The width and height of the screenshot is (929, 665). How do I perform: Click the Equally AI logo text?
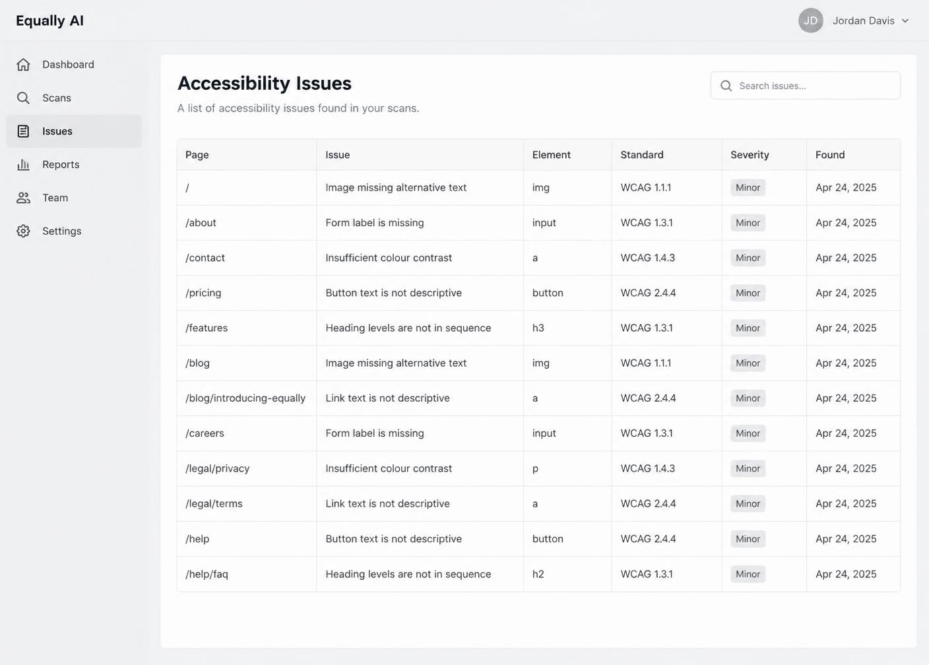49,20
